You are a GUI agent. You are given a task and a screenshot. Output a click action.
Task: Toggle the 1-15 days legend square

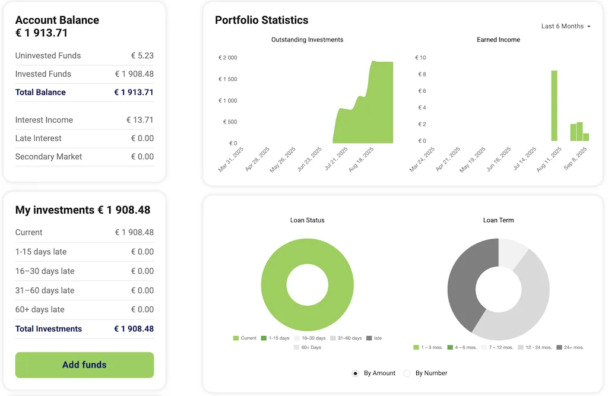pyautogui.click(x=264, y=338)
